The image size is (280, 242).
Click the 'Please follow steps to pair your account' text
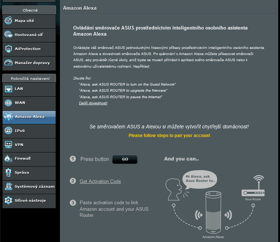click(169, 136)
